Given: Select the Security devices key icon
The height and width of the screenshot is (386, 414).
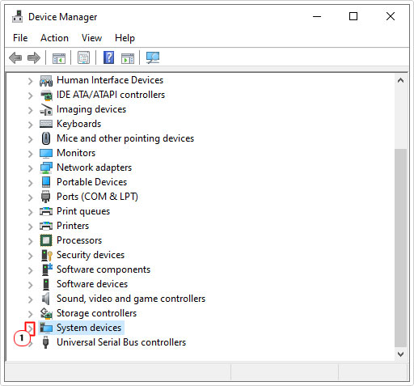Looking at the screenshot, I should [46, 255].
